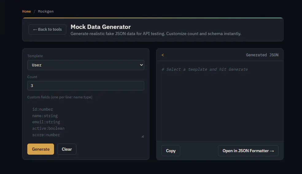Open the Template dropdown showing User
Viewport: 302px width, 174px height.
pos(86,65)
